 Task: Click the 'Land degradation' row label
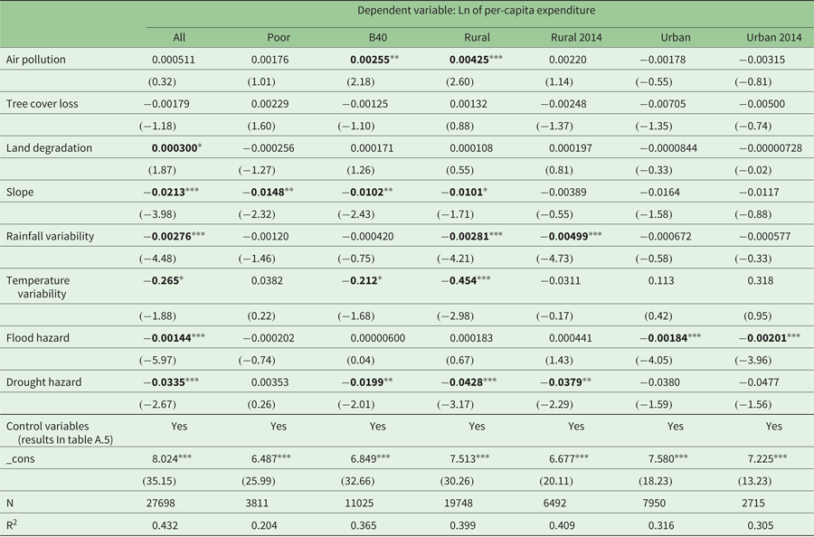(48, 147)
